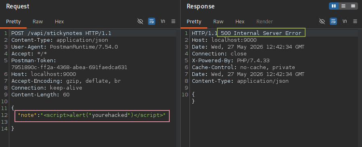Screen dimensions: 362x147
Task: Click the Content-Length: 60 line
Action: click(x=40, y=94)
